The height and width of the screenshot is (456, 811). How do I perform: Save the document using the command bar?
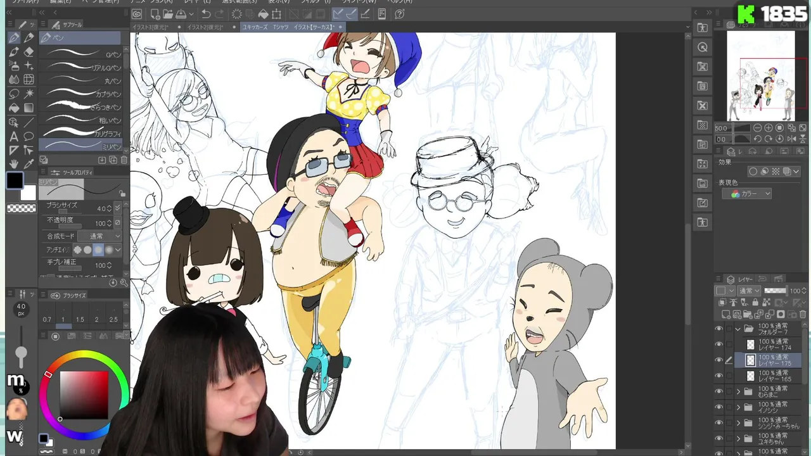(181, 14)
